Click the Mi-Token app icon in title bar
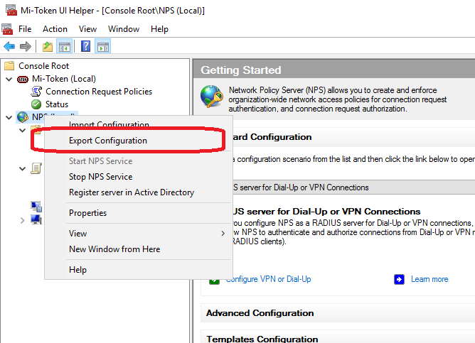The image size is (475, 343). pos(11,10)
